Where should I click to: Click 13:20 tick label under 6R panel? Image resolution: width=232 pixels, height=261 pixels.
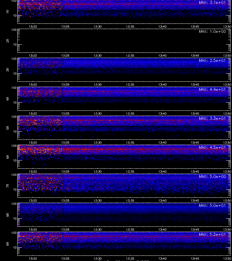[x=33, y=172]
